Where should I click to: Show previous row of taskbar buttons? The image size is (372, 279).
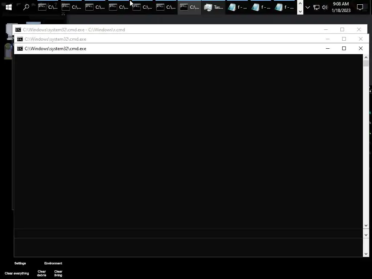coord(300,4)
